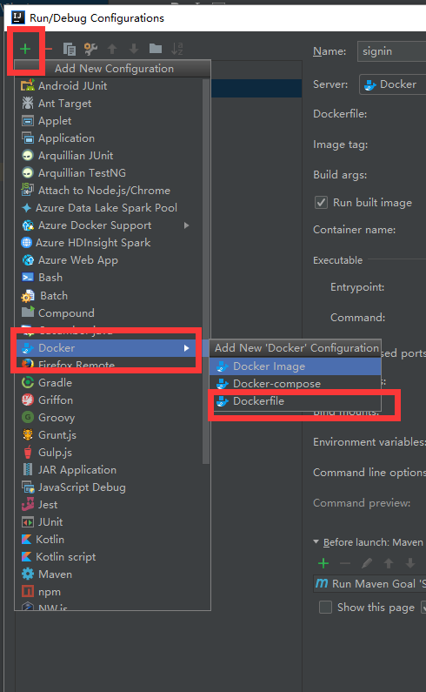Click the configuration list vertical scrollbar

tap(205, 272)
